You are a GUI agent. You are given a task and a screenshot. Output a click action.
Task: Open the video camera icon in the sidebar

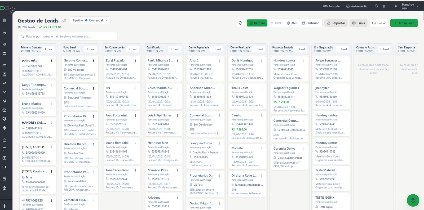coord(5,167)
